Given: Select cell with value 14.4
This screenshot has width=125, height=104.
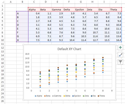Looking at the screenshot, I should pos(116,40).
